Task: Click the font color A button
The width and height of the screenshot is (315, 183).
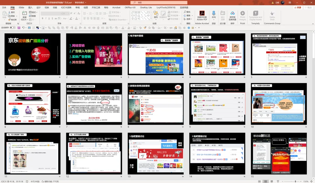Action: [76, 18]
